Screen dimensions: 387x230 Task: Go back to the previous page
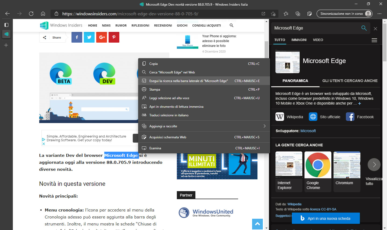point(8,14)
